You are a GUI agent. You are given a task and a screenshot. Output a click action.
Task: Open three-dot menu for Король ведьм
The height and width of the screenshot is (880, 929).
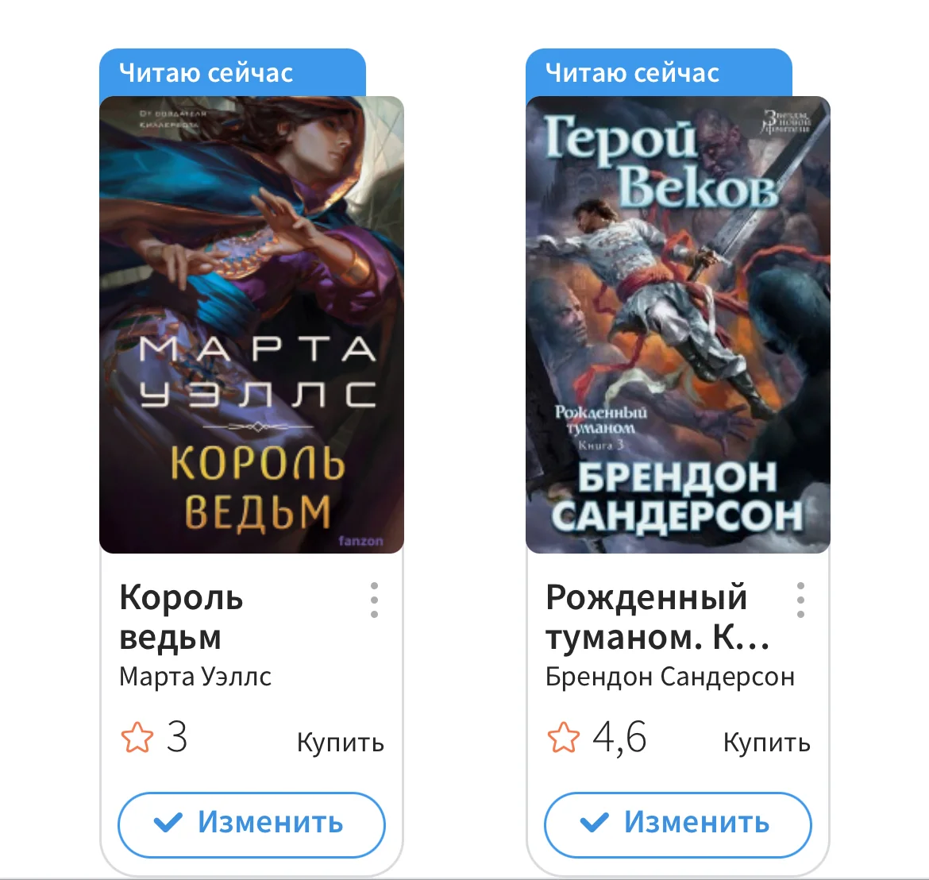tap(374, 600)
